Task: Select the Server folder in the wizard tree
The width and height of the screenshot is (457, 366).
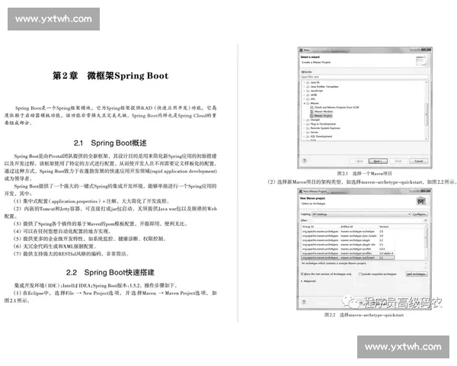Action: (312, 132)
